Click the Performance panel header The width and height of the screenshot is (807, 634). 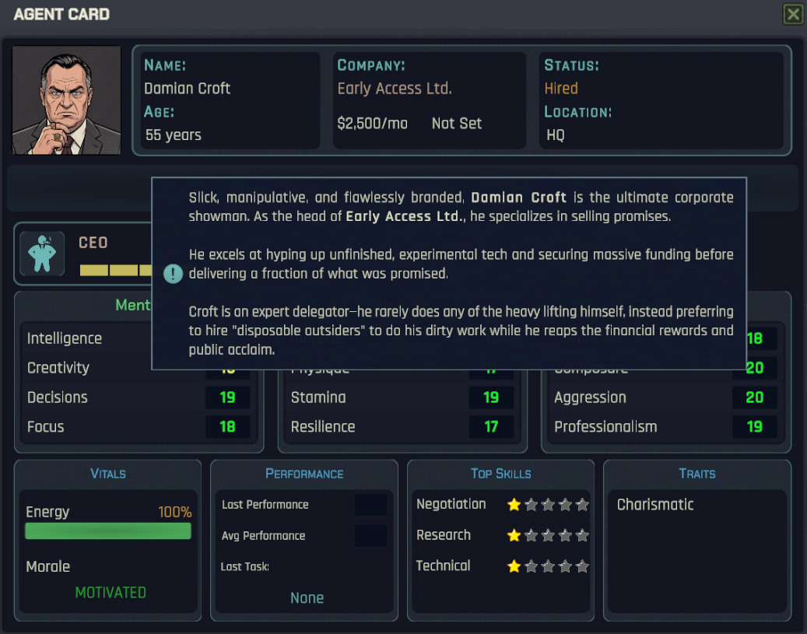pyautogui.click(x=304, y=474)
